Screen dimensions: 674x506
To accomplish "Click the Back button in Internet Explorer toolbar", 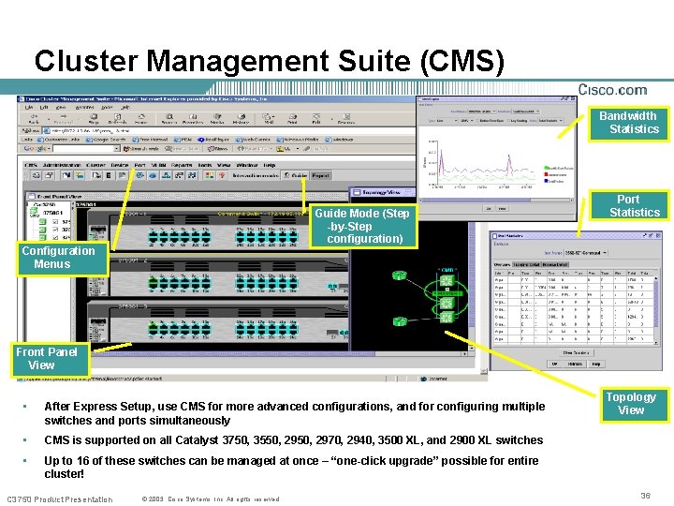I will coord(34,119).
